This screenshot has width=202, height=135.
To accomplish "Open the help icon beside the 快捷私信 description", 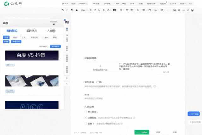I will pyautogui.click(x=134, y=118).
